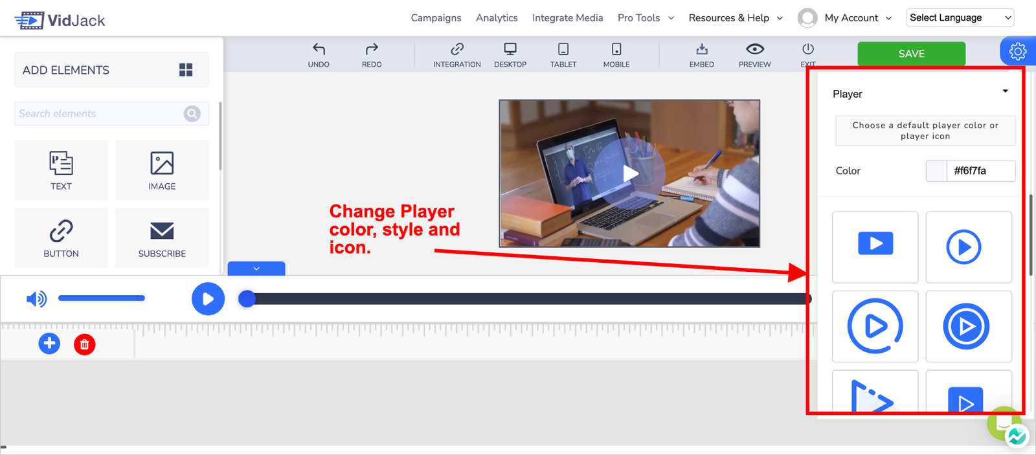Play the video in the preview canvas
The height and width of the screenshot is (455, 1036).
[630, 173]
